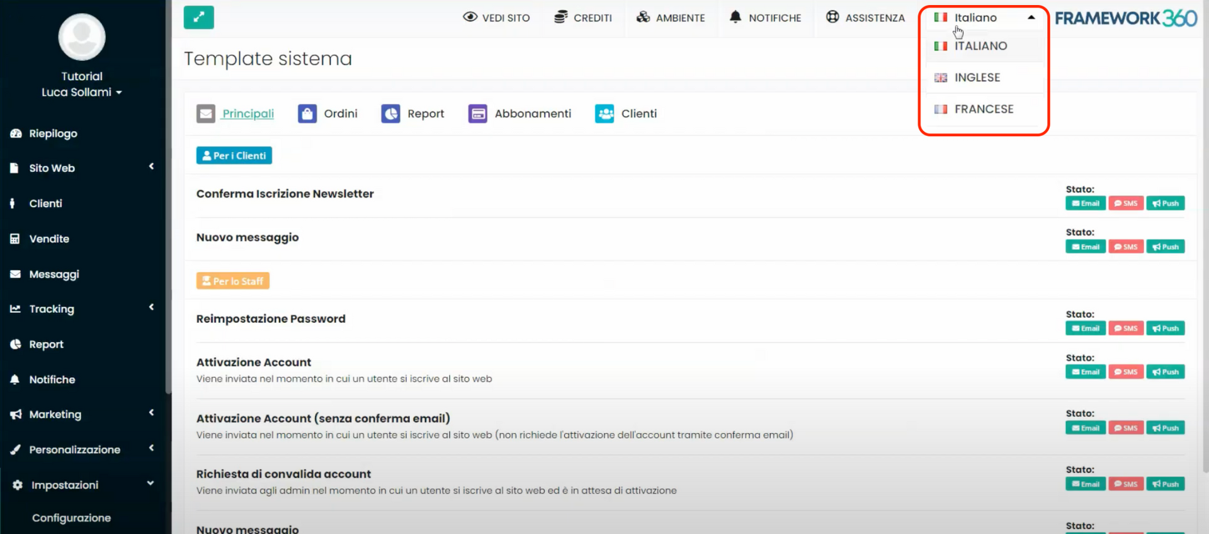This screenshot has width=1209, height=534.
Task: Click the eye icon beside Vedi Sito
Action: (470, 17)
